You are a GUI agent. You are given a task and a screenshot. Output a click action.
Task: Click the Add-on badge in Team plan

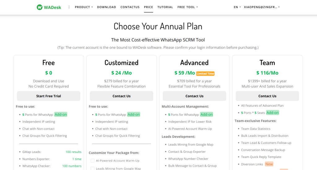(272, 113)
